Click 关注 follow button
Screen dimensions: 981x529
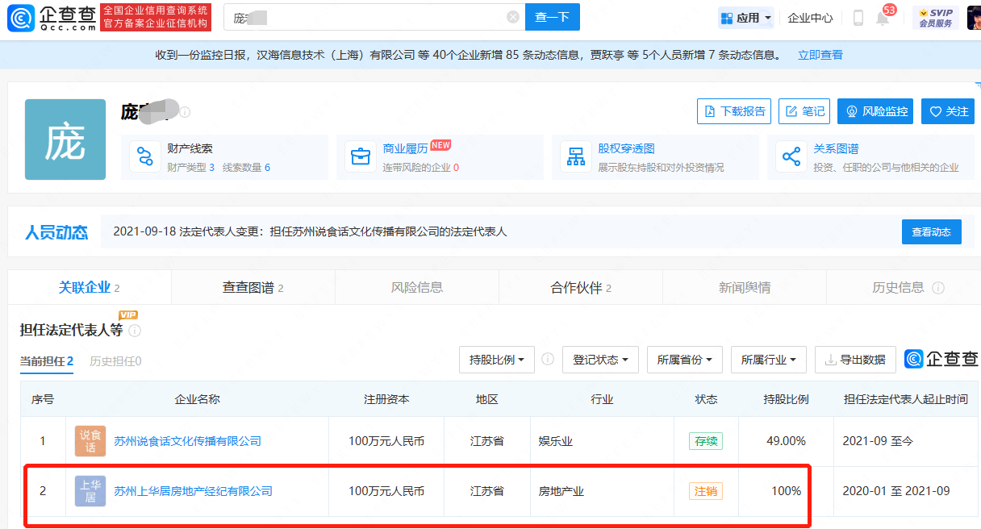(949, 111)
